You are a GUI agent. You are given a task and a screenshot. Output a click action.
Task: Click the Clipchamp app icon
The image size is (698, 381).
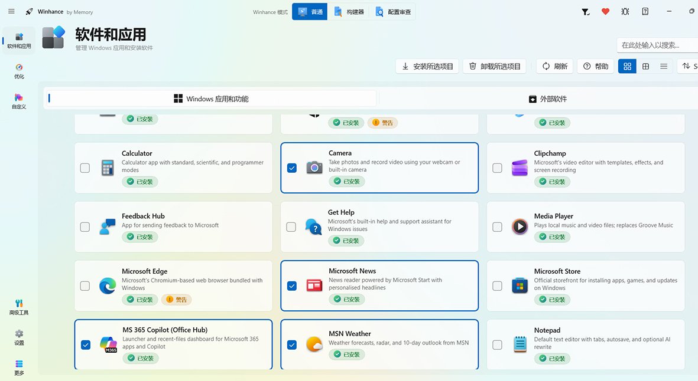[x=520, y=168]
